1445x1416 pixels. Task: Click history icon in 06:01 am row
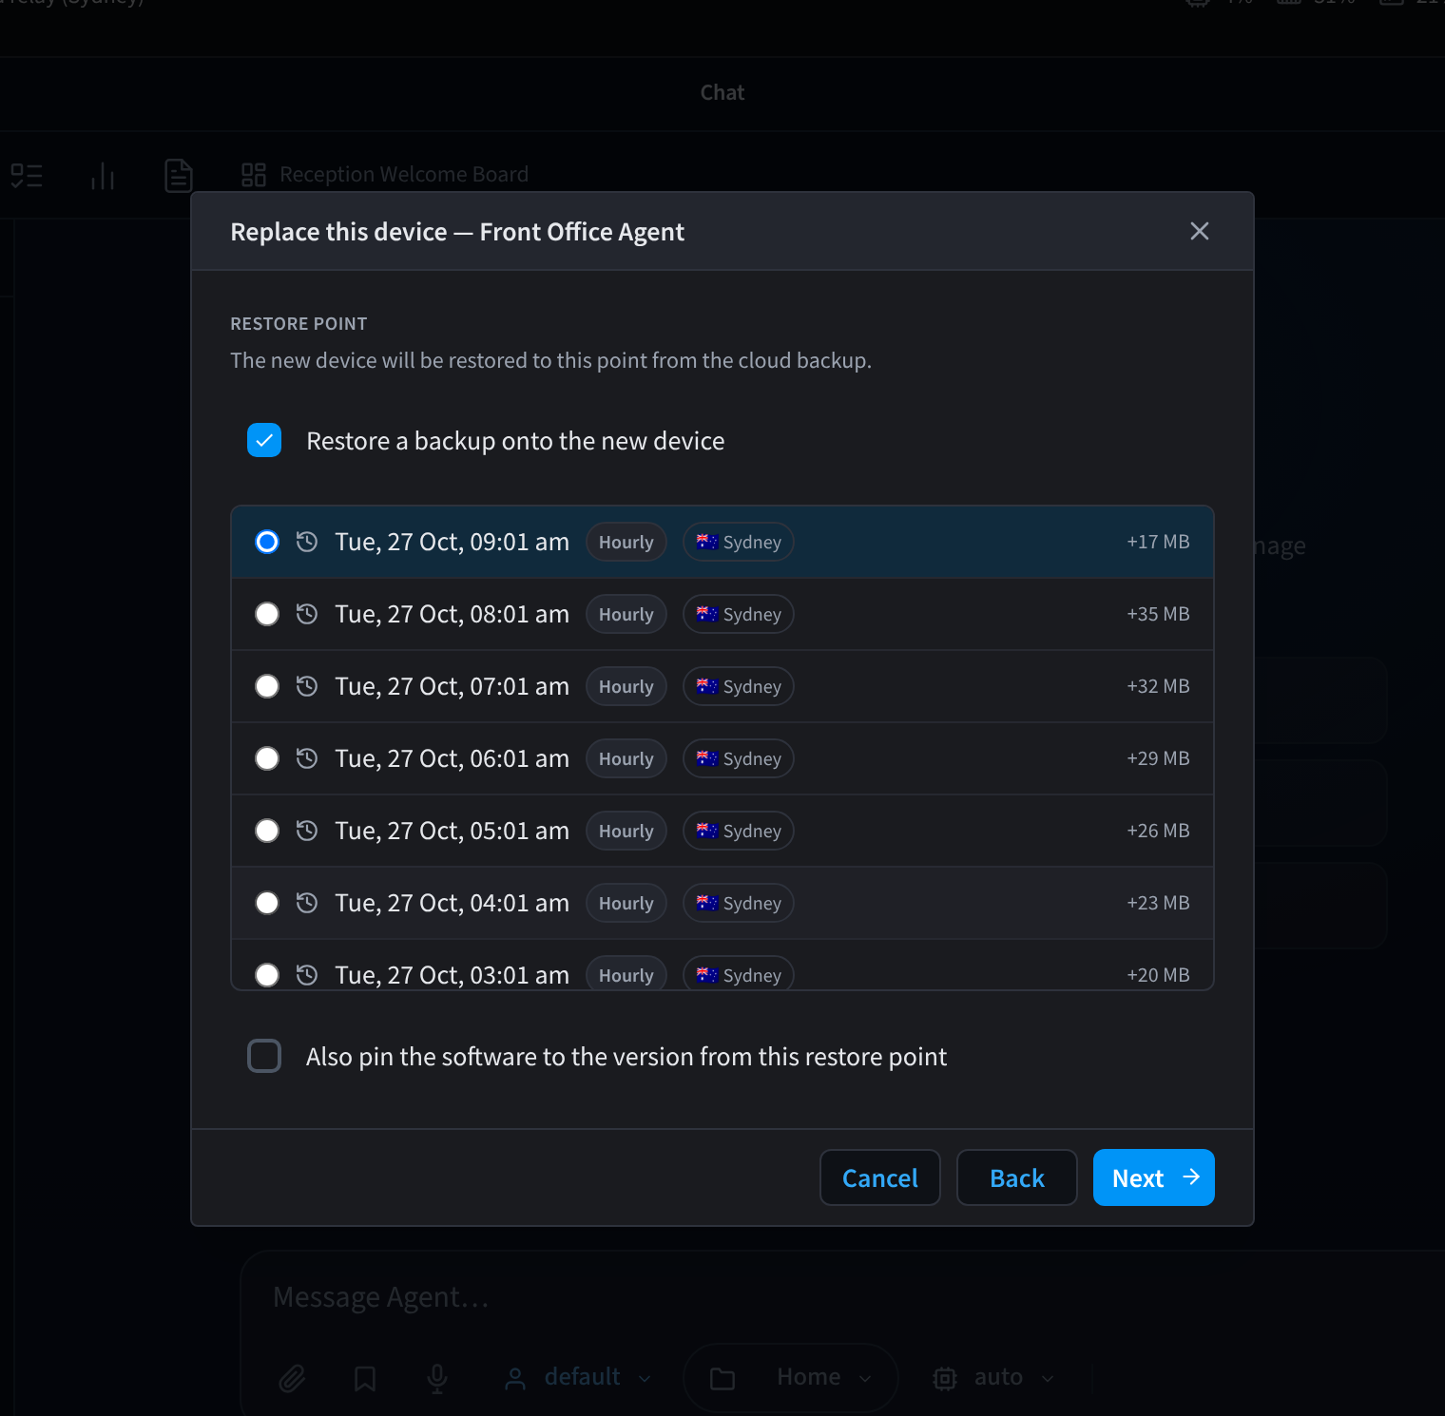tap(306, 758)
